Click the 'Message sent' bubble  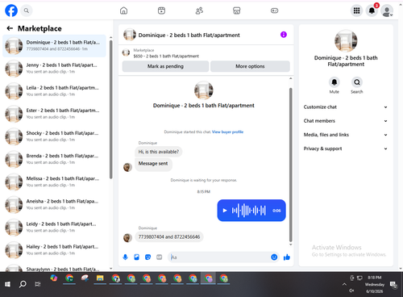[x=153, y=164]
